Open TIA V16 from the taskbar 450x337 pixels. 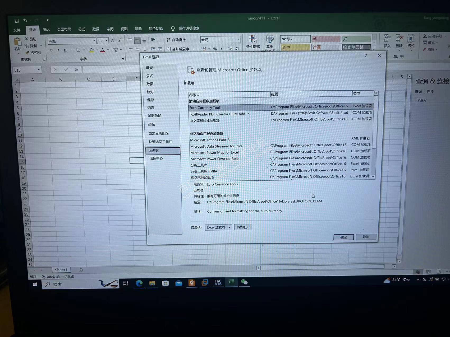click(218, 283)
